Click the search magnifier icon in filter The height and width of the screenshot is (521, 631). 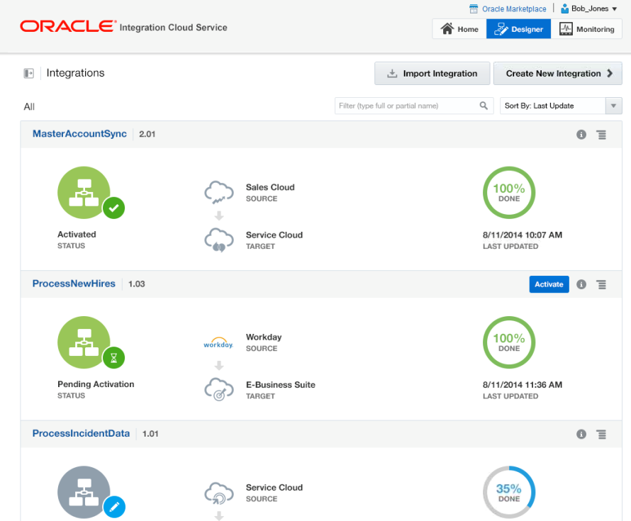484,106
